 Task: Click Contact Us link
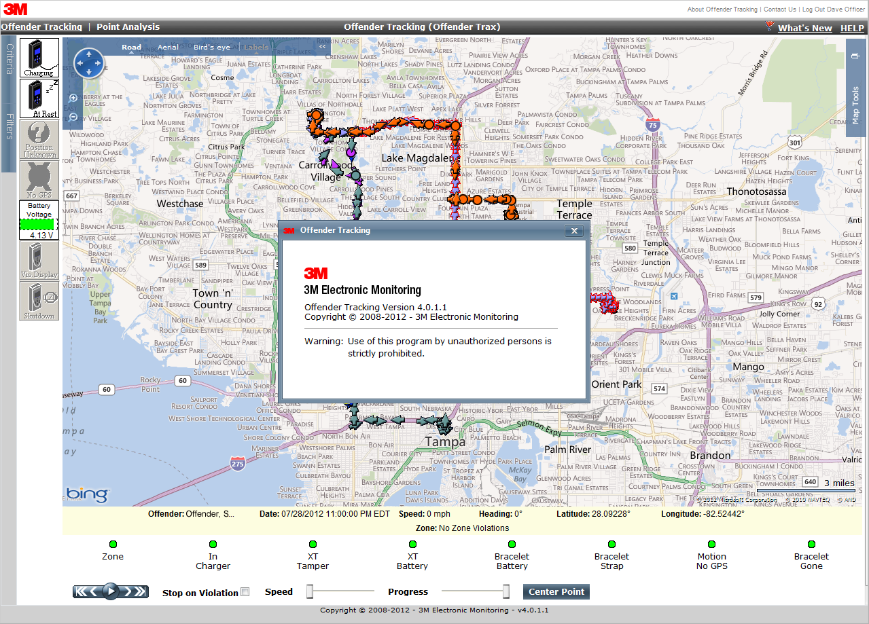pos(779,10)
